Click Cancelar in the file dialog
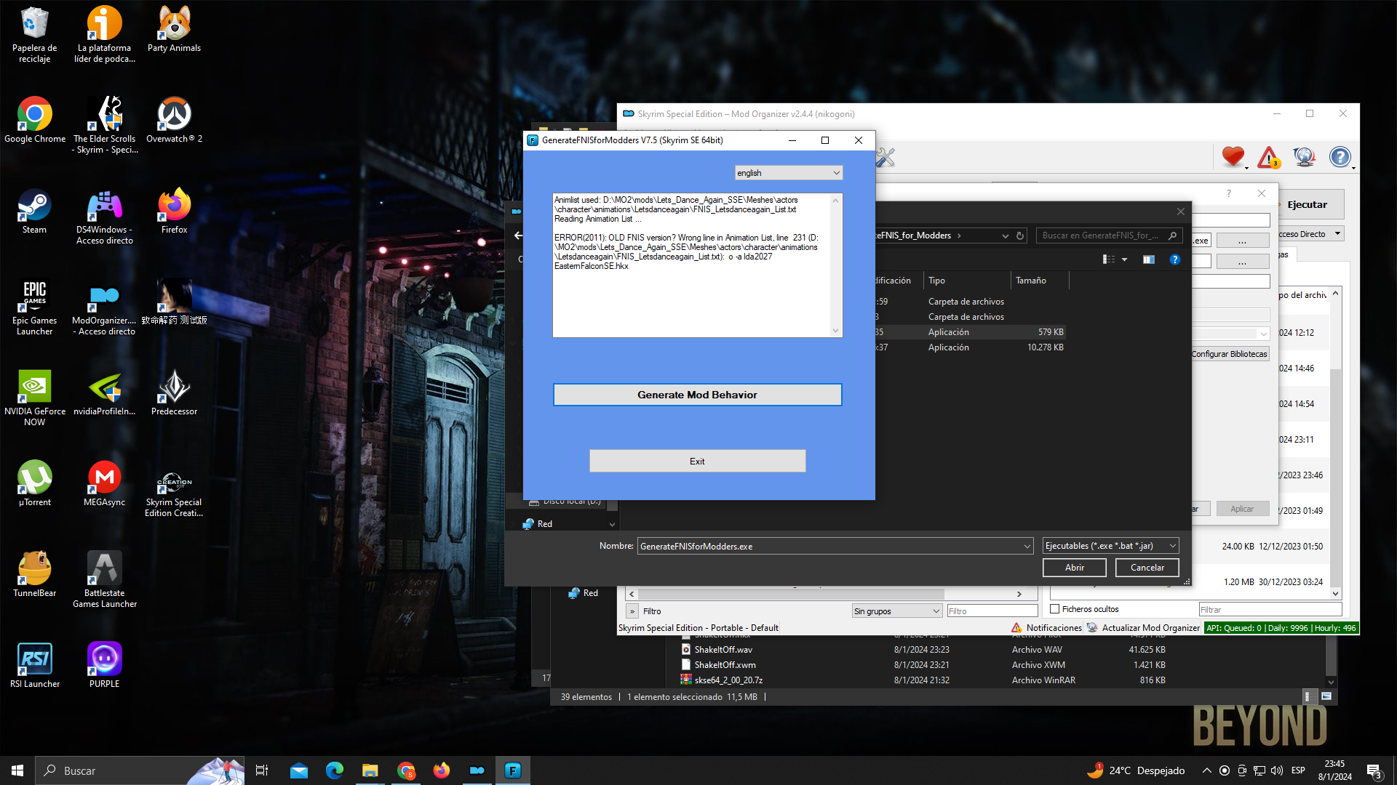1397x785 pixels. (1147, 568)
